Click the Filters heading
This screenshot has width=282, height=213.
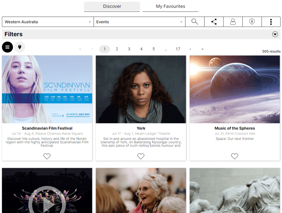pos(13,34)
